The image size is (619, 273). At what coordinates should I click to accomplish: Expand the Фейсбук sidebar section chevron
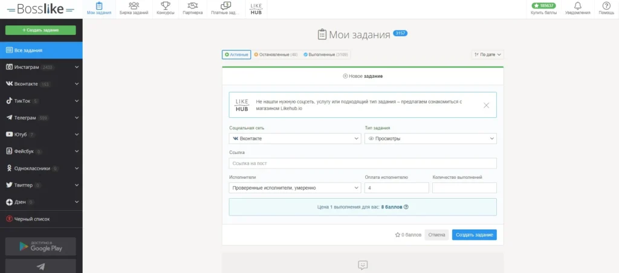[x=77, y=151]
